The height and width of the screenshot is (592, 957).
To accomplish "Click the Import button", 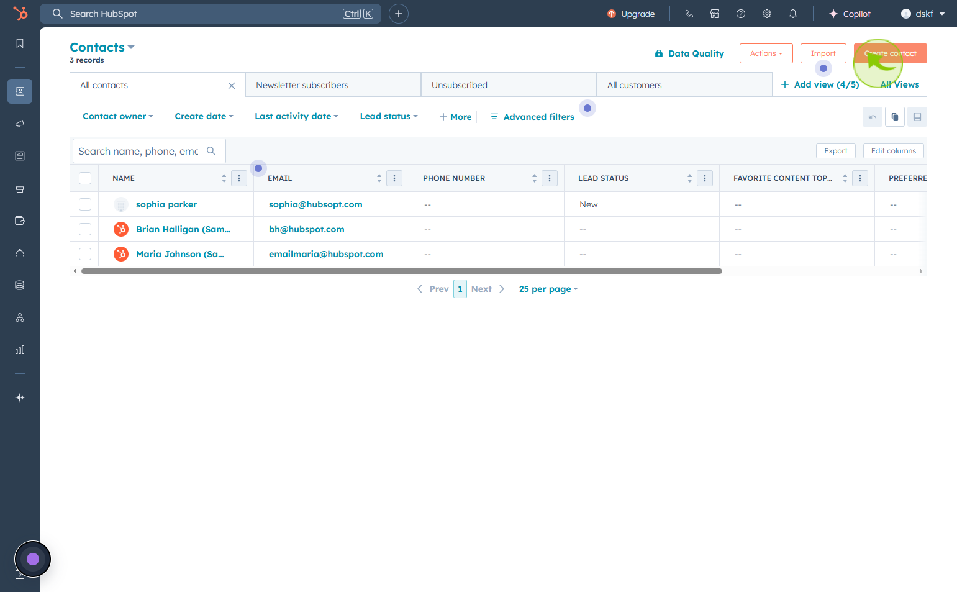I will tap(823, 53).
